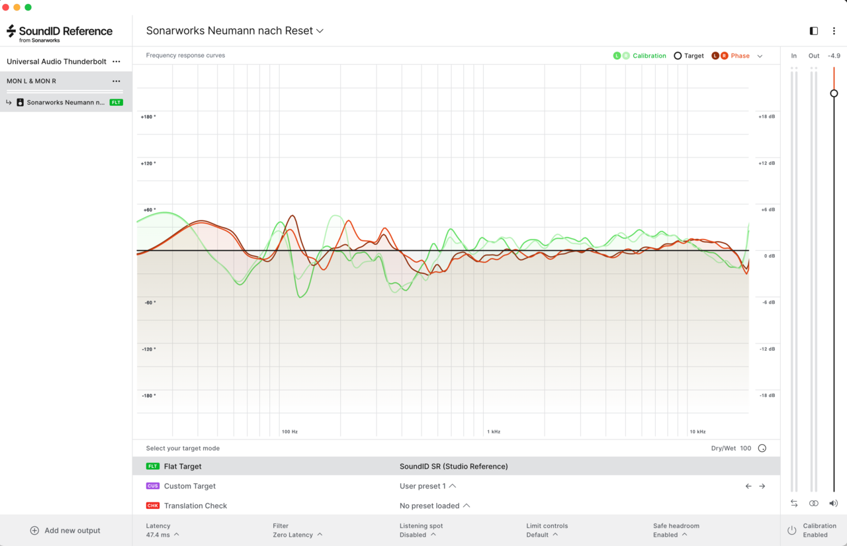Toggle left Phase curve L indicator
Screen dimensions: 847x546
[715, 56]
